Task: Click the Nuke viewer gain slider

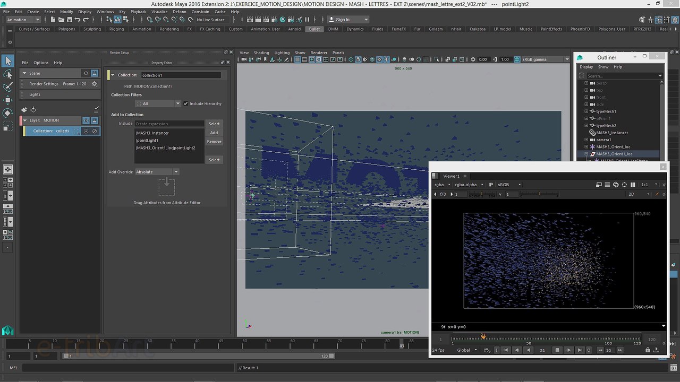Action: [x=482, y=195]
